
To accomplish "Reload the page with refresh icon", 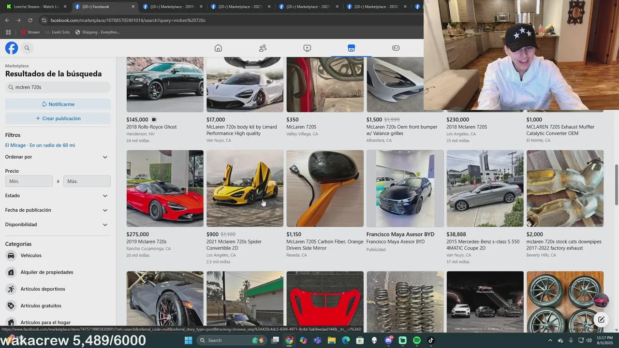I will pyautogui.click(x=30, y=20).
